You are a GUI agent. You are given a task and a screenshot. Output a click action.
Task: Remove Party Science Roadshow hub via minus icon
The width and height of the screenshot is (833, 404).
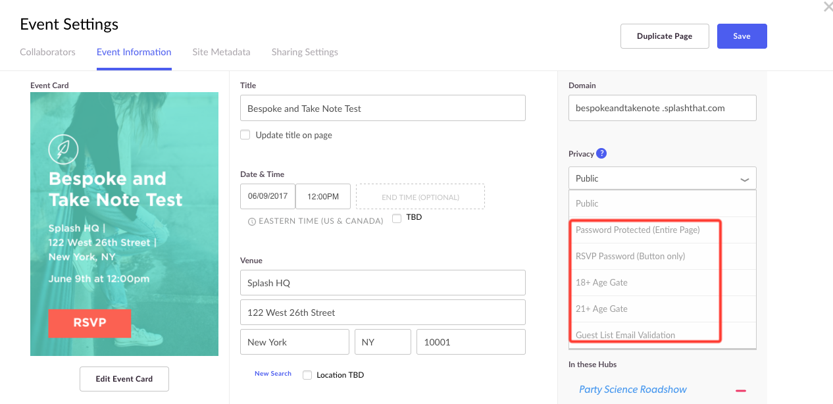(x=741, y=390)
